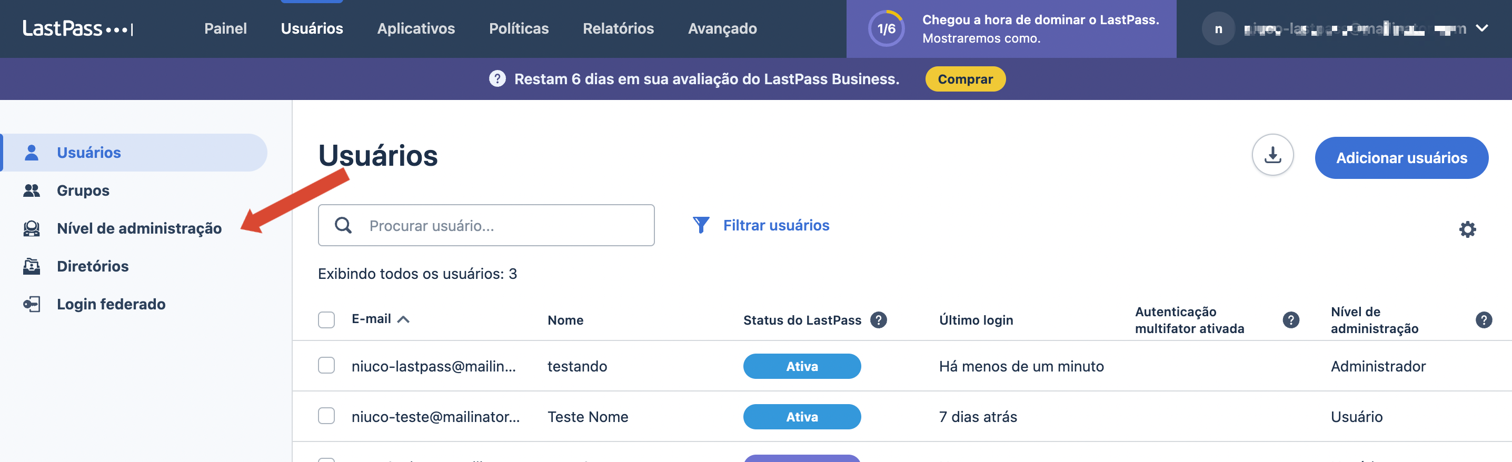Check the niuco-lastpass user row checkbox

pos(326,365)
